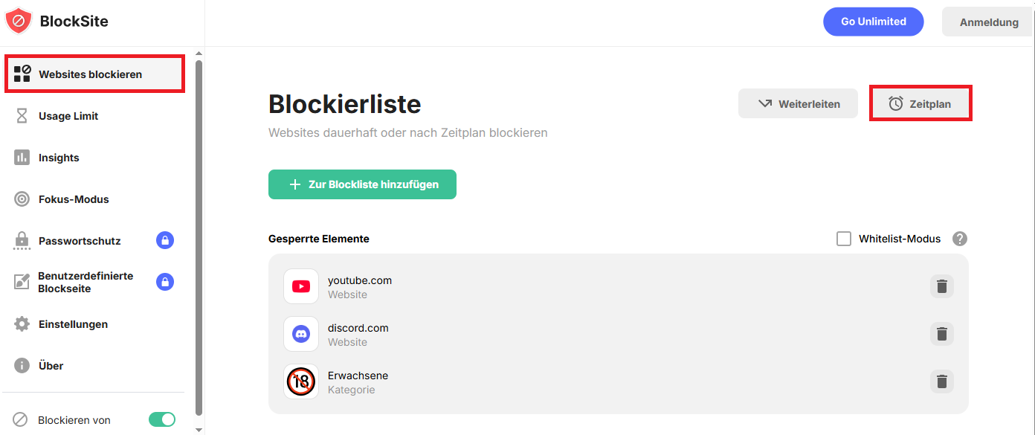Open the Usage Limit section
The height and width of the screenshot is (435, 1035).
(68, 116)
